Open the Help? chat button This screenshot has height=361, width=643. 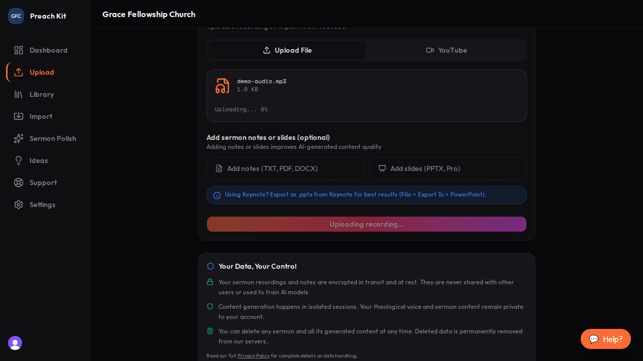[x=605, y=339]
